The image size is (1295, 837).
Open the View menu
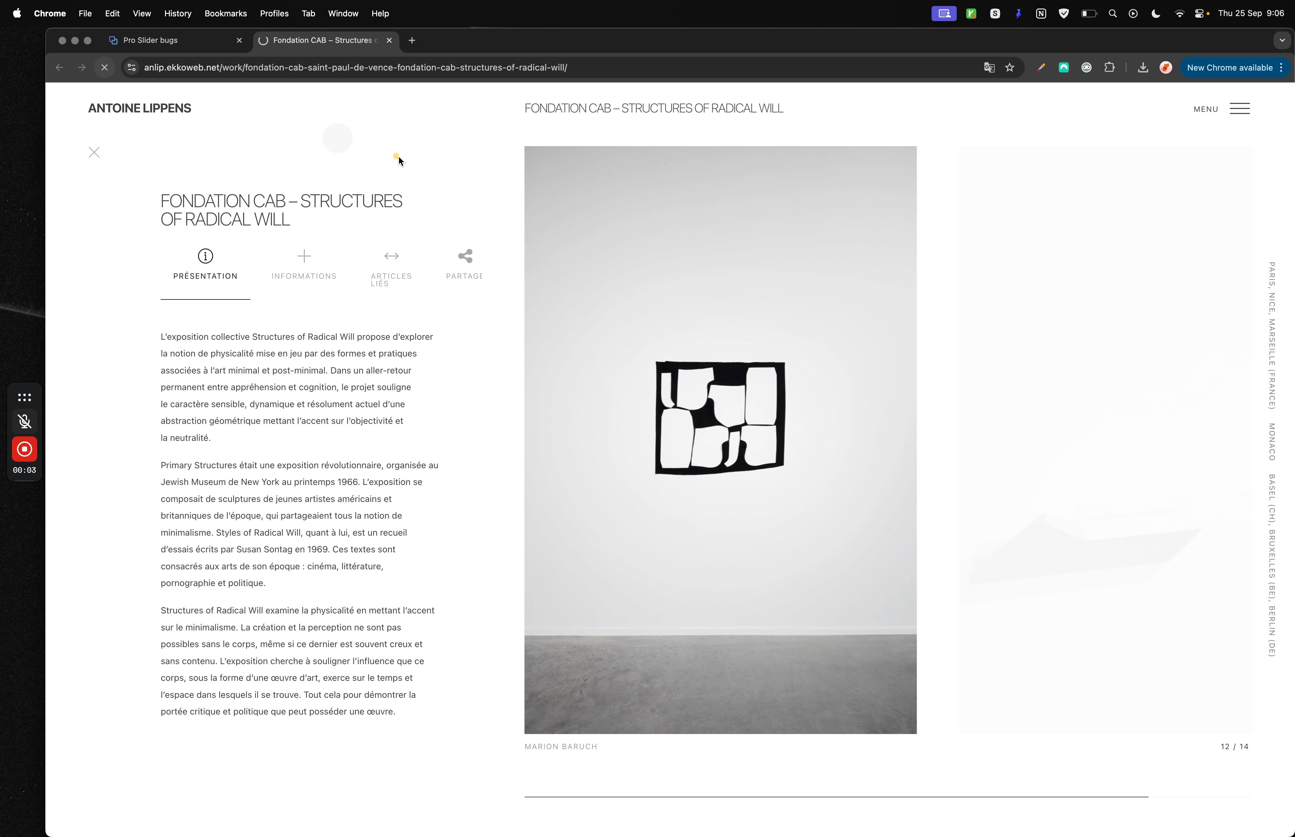pos(141,14)
